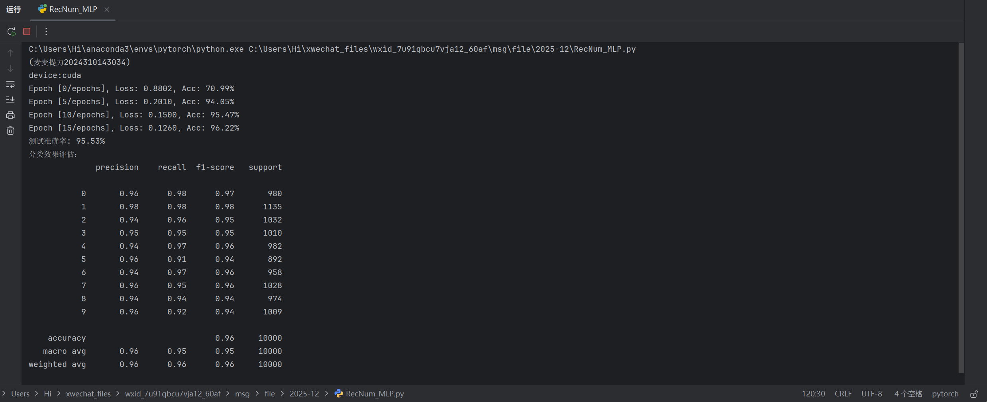The height and width of the screenshot is (402, 987).
Task: Open the 4 个空格 indent settings
Action: click(908, 394)
